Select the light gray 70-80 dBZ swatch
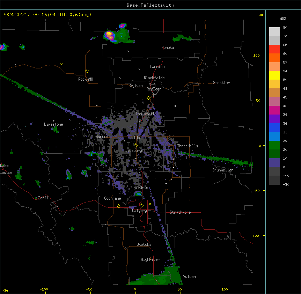This screenshot has height=294, width=301. pyautogui.click(x=274, y=32)
